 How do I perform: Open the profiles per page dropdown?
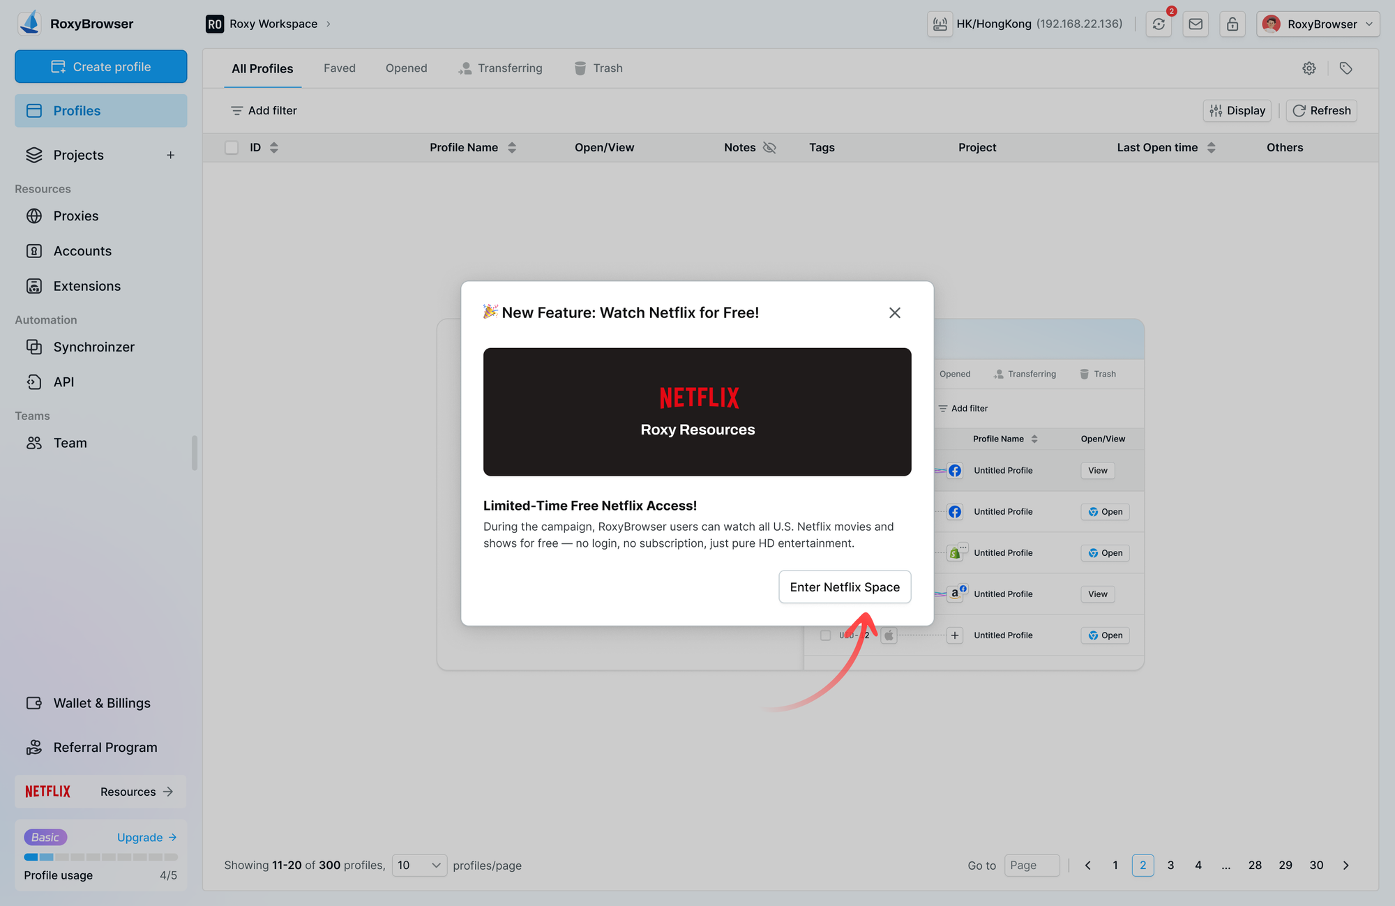(418, 865)
